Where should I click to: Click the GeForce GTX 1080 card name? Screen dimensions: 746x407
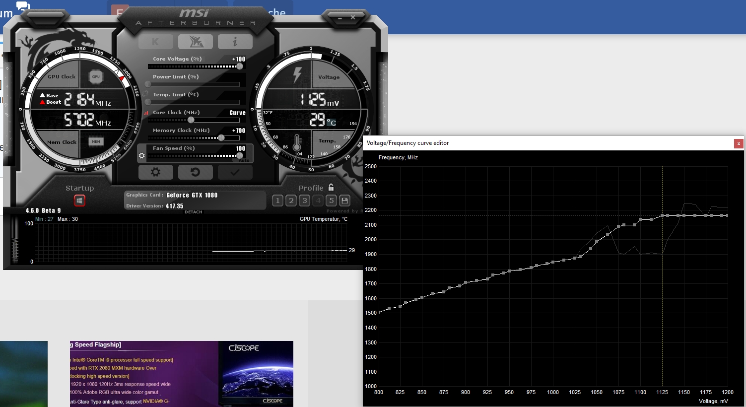click(x=192, y=195)
